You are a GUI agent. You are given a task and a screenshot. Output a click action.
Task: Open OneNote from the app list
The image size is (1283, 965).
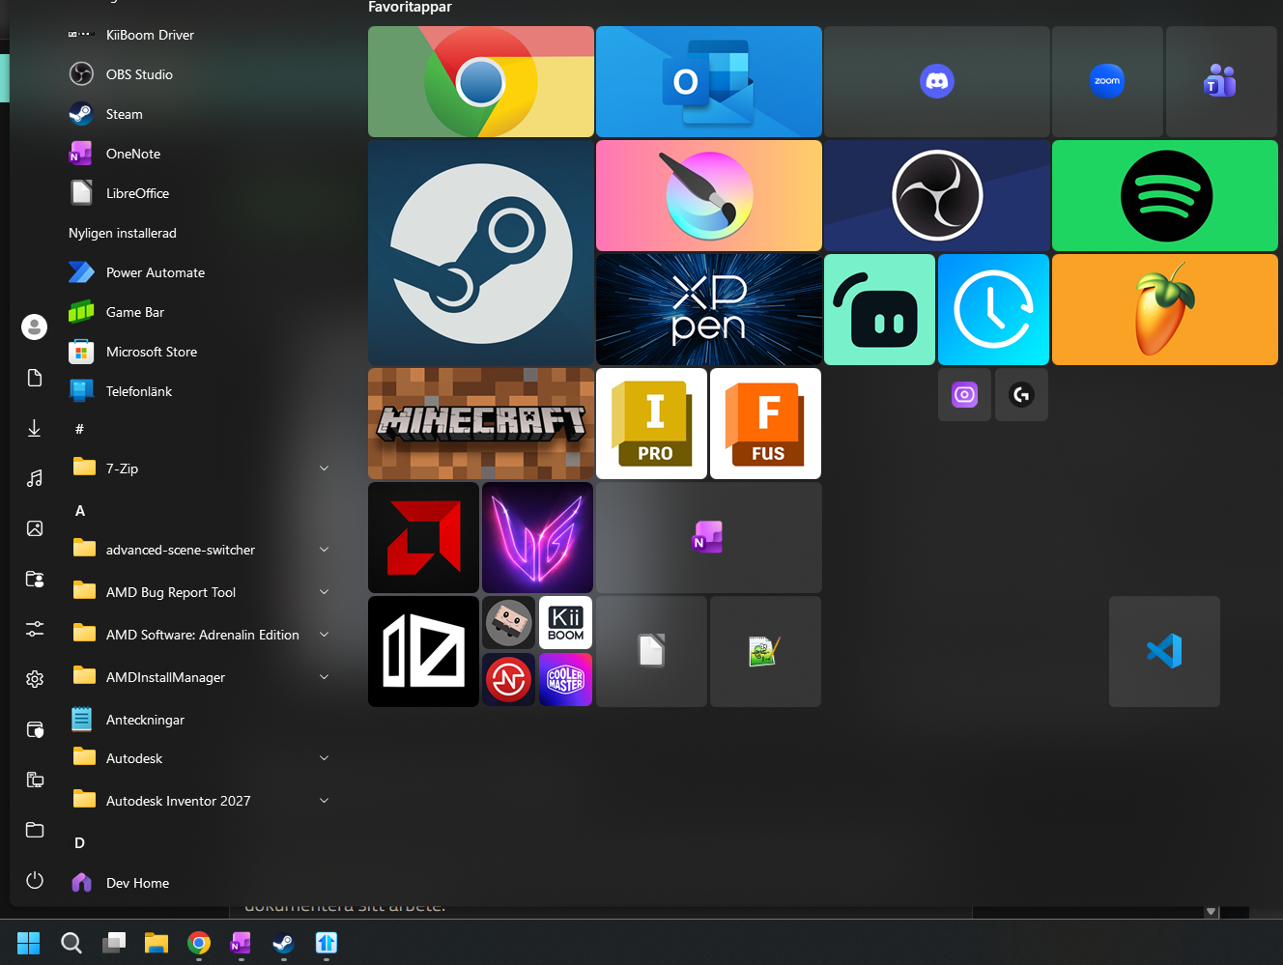click(199, 154)
